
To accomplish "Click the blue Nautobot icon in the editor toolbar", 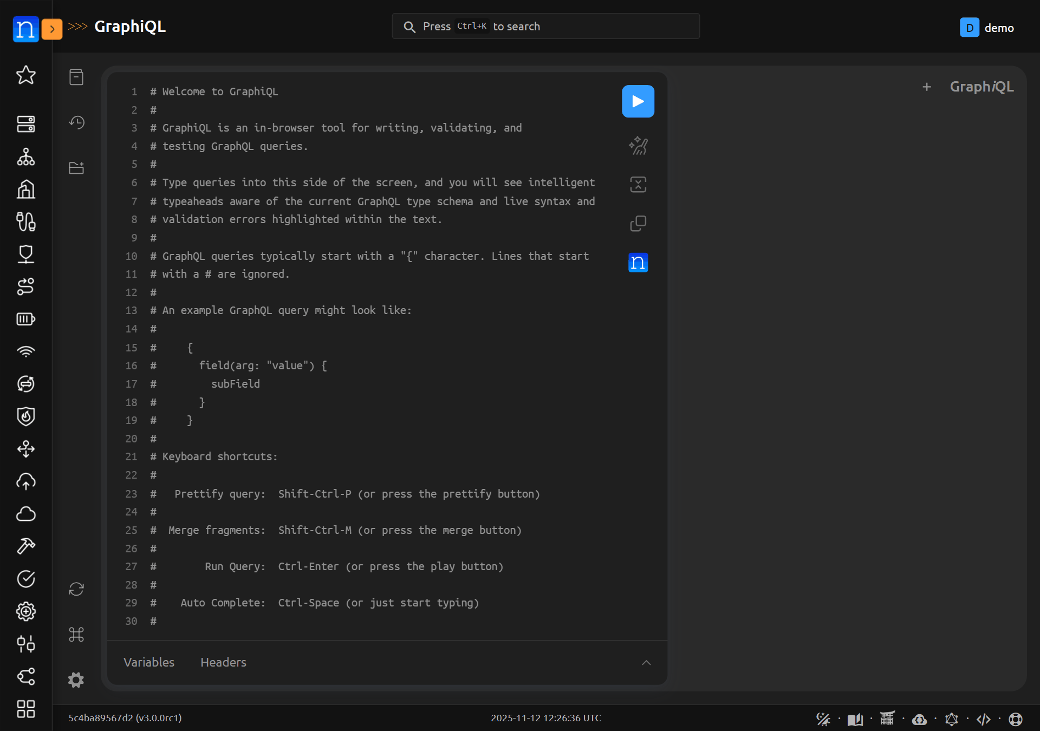I will point(638,263).
